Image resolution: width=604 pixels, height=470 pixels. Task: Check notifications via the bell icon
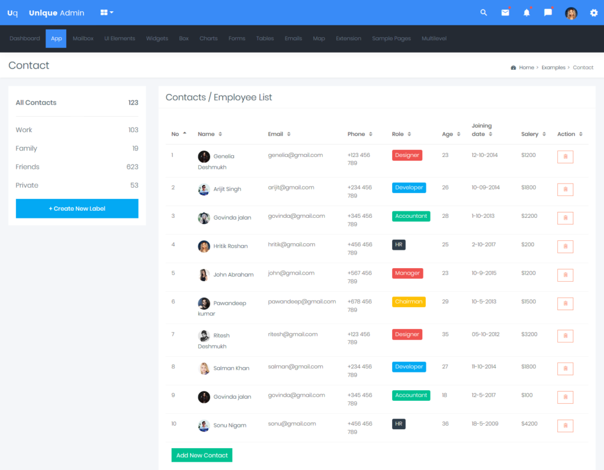click(527, 12)
